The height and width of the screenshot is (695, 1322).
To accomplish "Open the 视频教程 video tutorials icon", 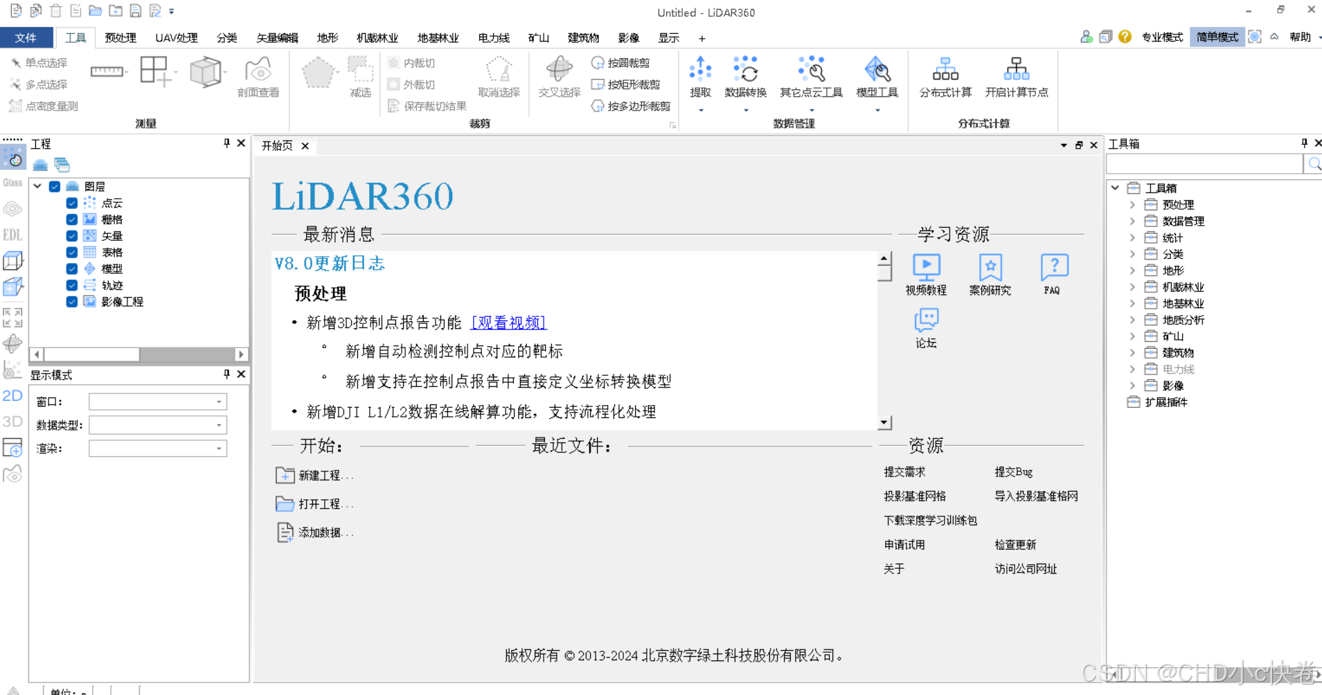I will click(x=926, y=267).
